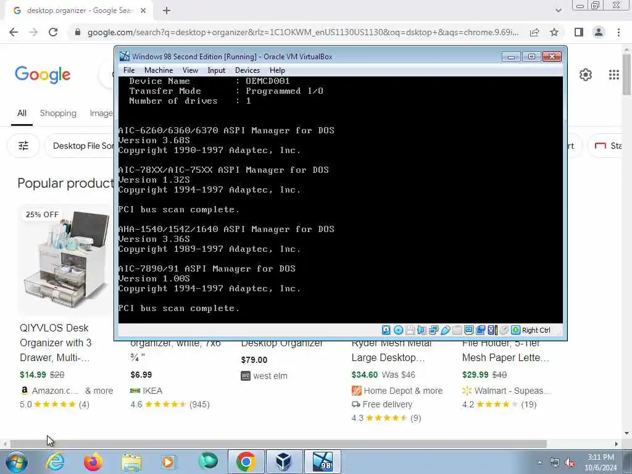Screen dimensions: 632x474
Task: Go forward in Chrome
Action: click(33, 32)
